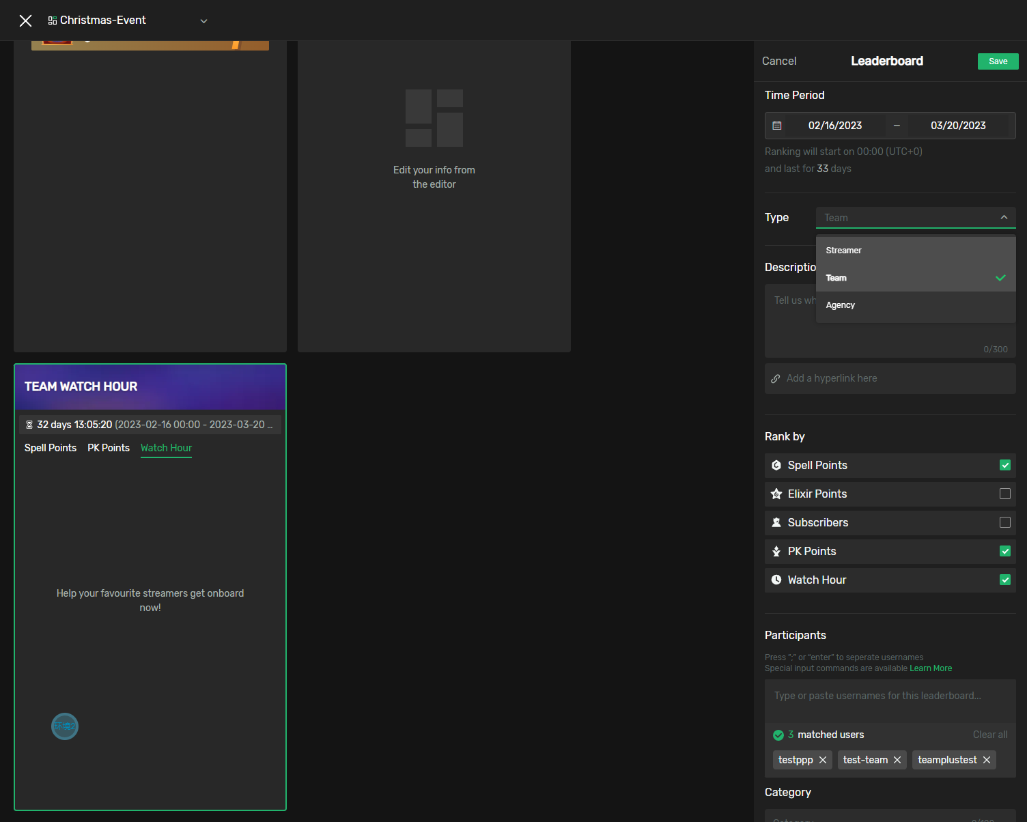
Task: Click the Subscribers person icon
Action: tap(776, 522)
